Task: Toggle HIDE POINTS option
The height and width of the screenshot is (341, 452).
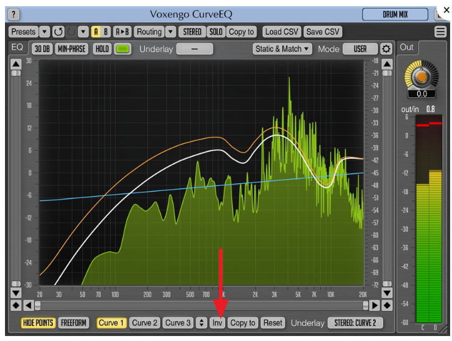Action: (x=38, y=322)
